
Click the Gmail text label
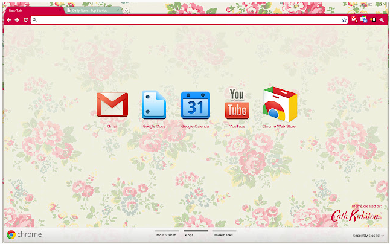(x=112, y=126)
